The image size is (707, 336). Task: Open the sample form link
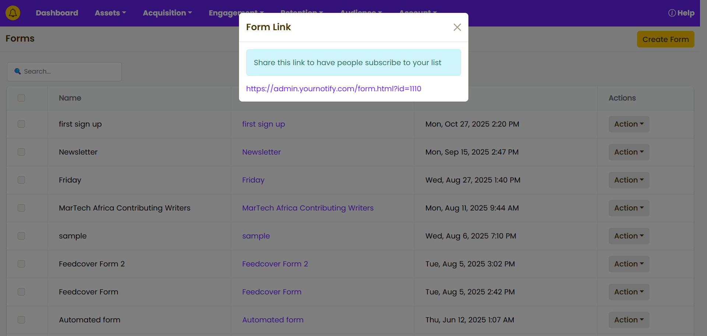256,236
